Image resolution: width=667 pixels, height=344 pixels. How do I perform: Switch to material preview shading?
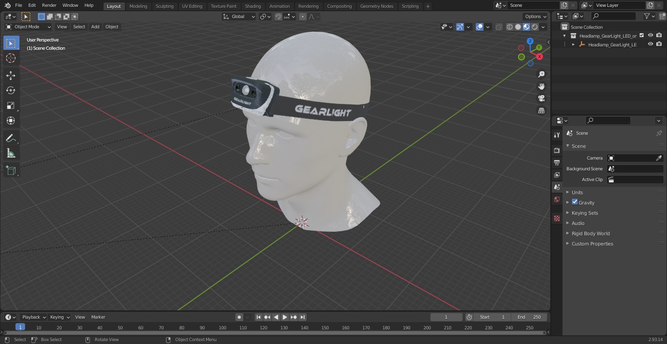point(526,27)
